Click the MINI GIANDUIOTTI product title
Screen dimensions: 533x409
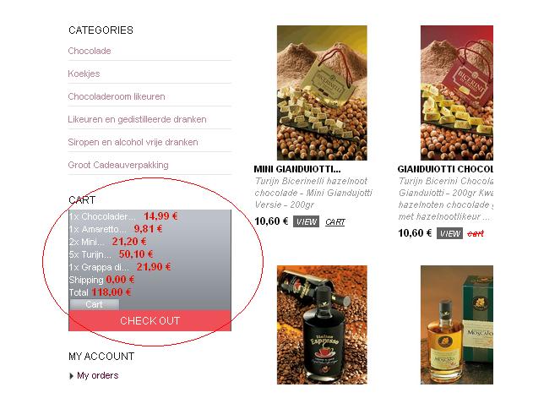(297, 169)
